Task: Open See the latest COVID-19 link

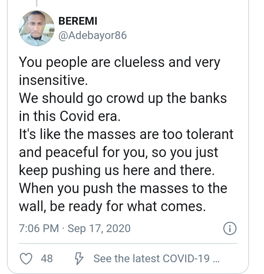Action: (x=156, y=259)
